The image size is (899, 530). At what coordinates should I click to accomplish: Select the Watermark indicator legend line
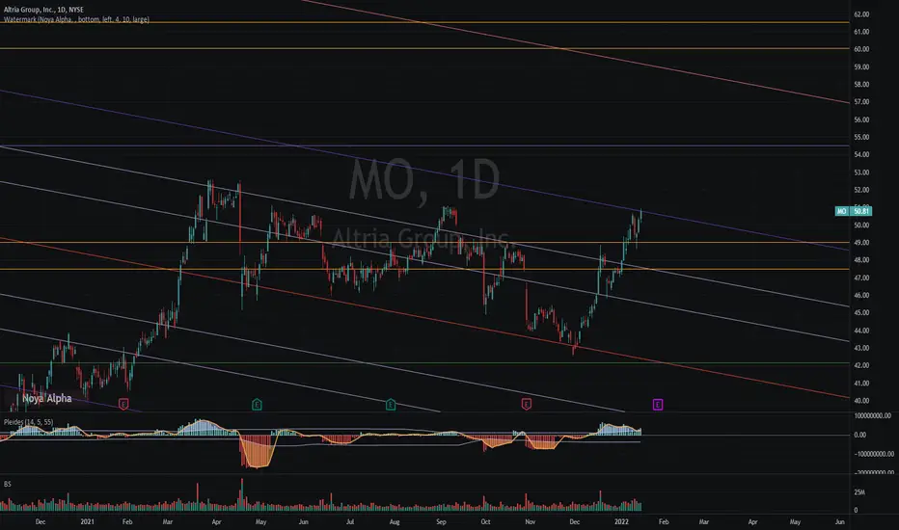click(76, 19)
